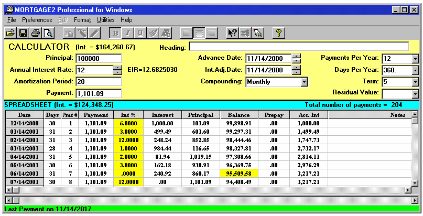Open the Term dropdown list
Viewport: 423px width, 216px height.
[415, 82]
